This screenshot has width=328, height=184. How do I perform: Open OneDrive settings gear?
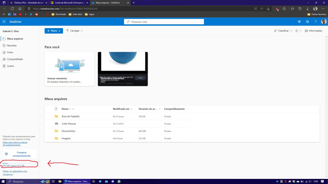point(307,22)
